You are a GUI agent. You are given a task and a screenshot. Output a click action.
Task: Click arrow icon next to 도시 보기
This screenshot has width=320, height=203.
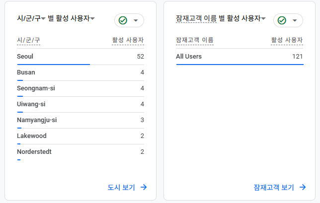point(144,187)
